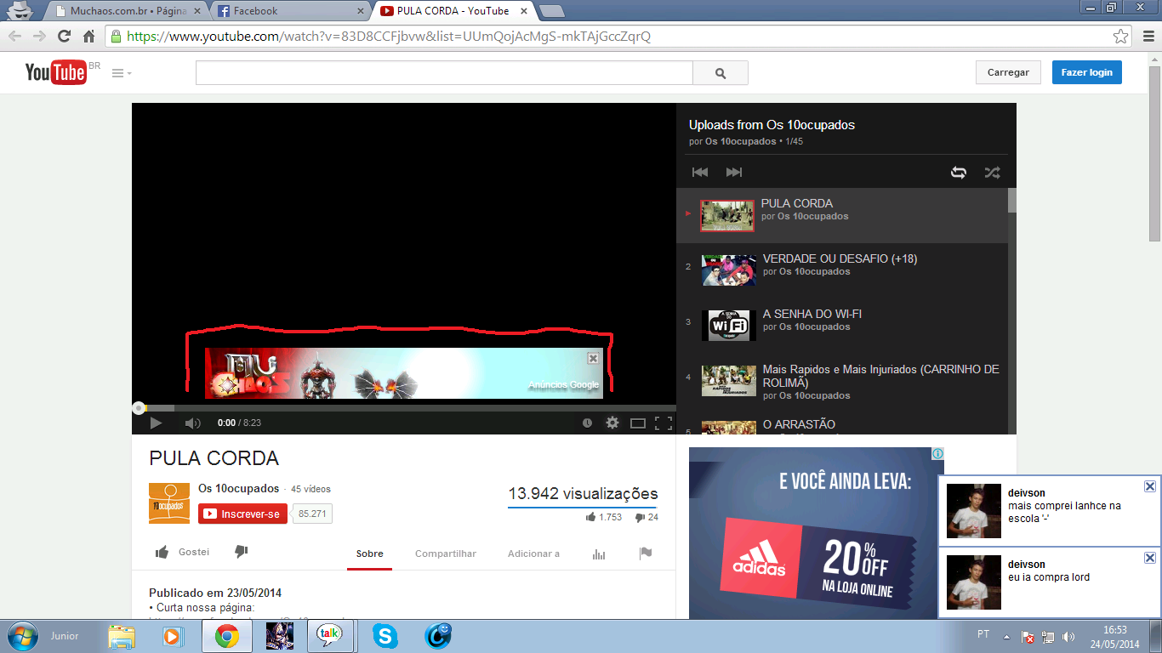Click the Adidas 20% OFF advertisement
The width and height of the screenshot is (1162, 653).
pos(817,533)
